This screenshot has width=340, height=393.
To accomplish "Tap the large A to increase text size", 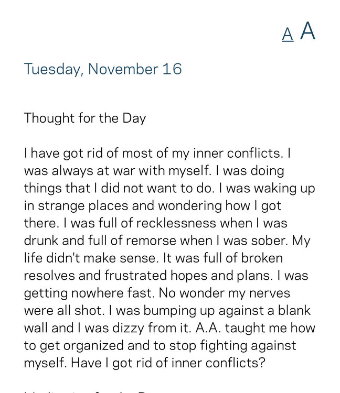I will click(307, 31).
